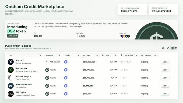
Task: Expand the APY column chevron
Action: (116, 55)
